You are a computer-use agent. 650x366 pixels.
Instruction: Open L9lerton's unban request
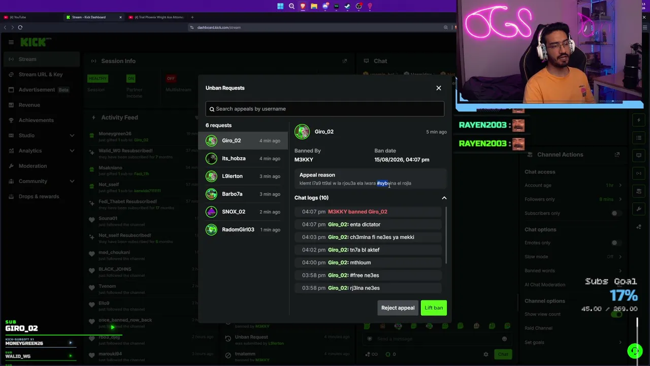pyautogui.click(x=243, y=176)
